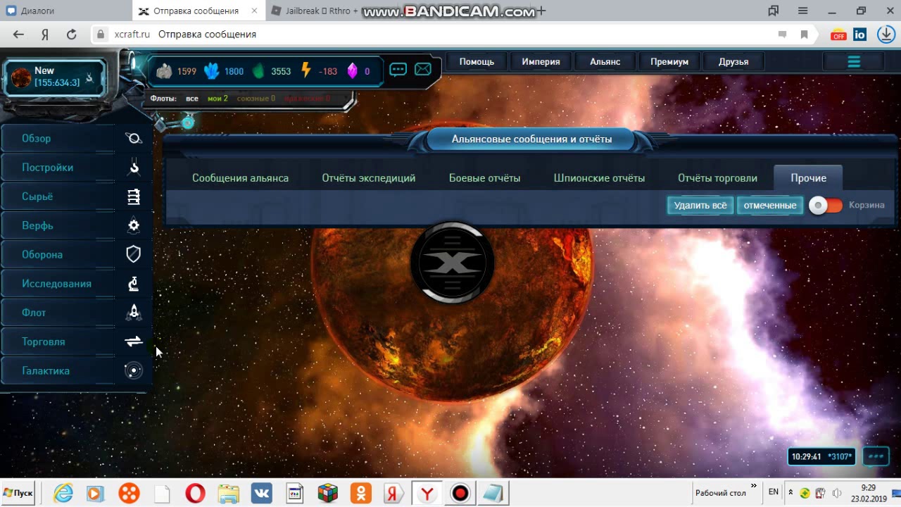Click the отмеченные button
This screenshot has width=901, height=507.
tap(770, 206)
